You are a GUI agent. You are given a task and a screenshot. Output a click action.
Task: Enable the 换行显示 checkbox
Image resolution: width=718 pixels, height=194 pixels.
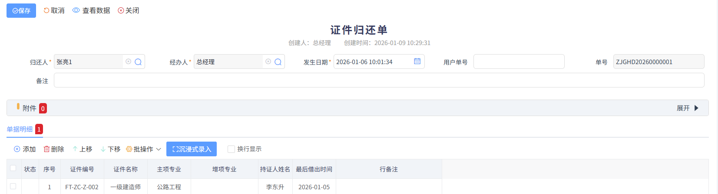(231, 149)
